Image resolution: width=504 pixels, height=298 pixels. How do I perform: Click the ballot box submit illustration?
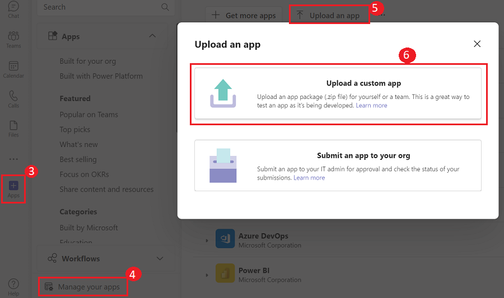pyautogui.click(x=223, y=165)
